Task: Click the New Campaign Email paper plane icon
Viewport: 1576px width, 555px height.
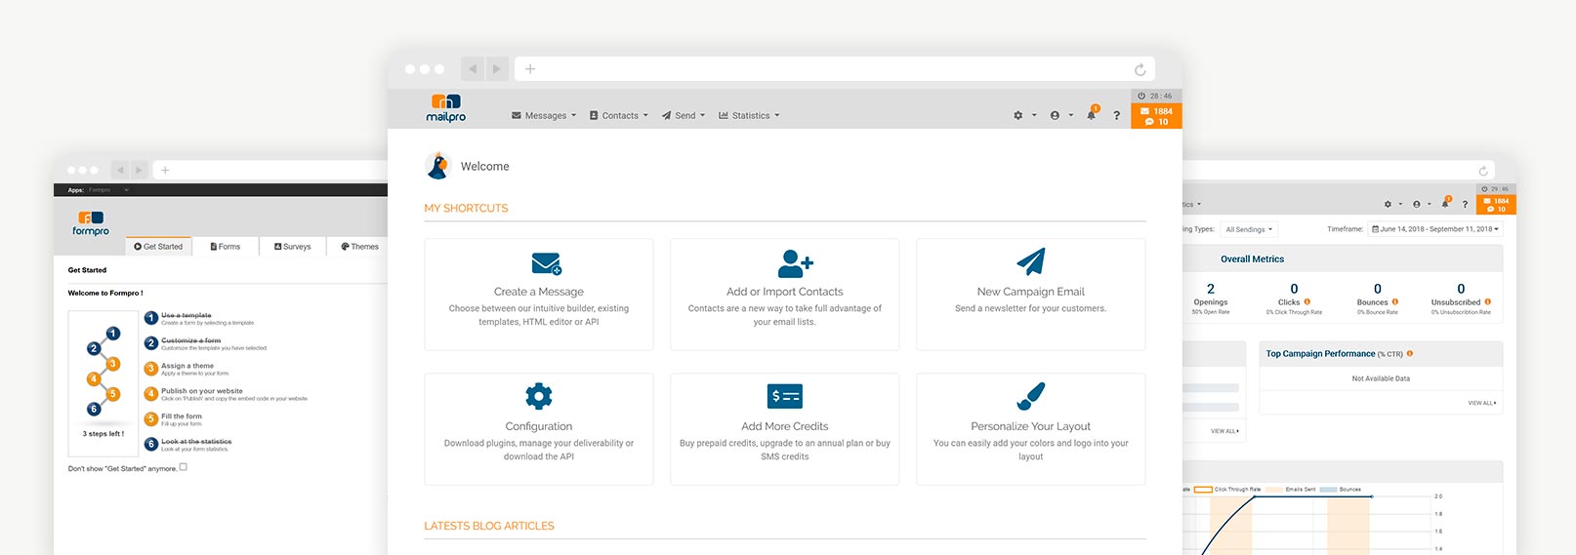Action: pos(1031,261)
